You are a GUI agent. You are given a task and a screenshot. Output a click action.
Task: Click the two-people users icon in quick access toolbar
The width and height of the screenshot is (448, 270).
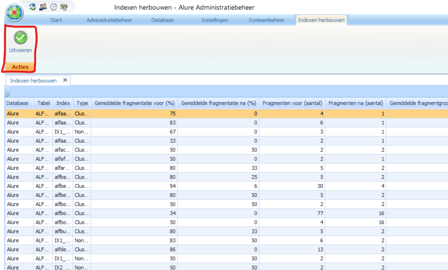coord(43,6)
